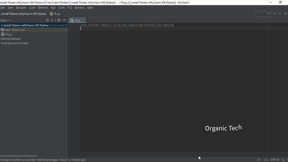
Task: Open the VCS menu
Action: [x=70, y=8]
